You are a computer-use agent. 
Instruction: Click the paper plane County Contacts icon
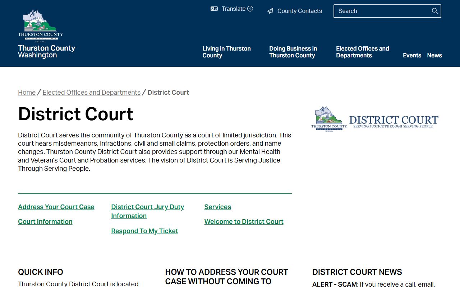270,11
